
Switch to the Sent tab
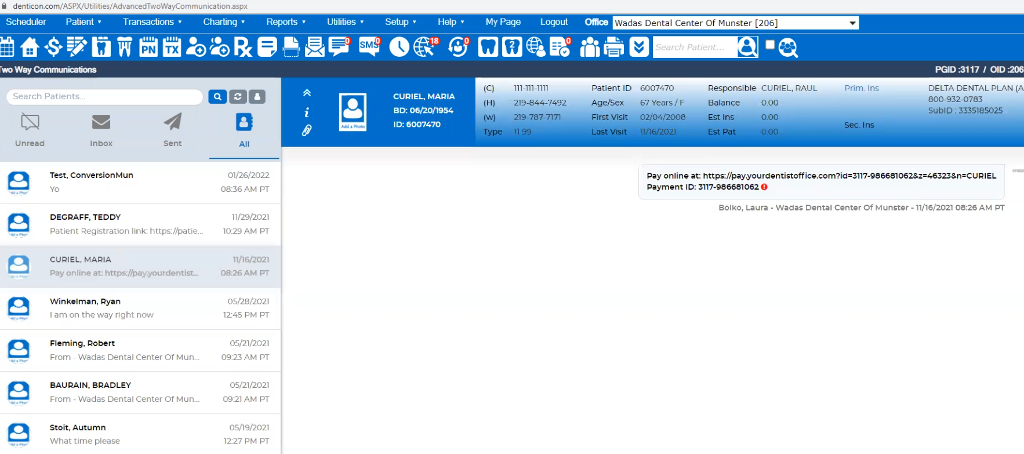[172, 130]
